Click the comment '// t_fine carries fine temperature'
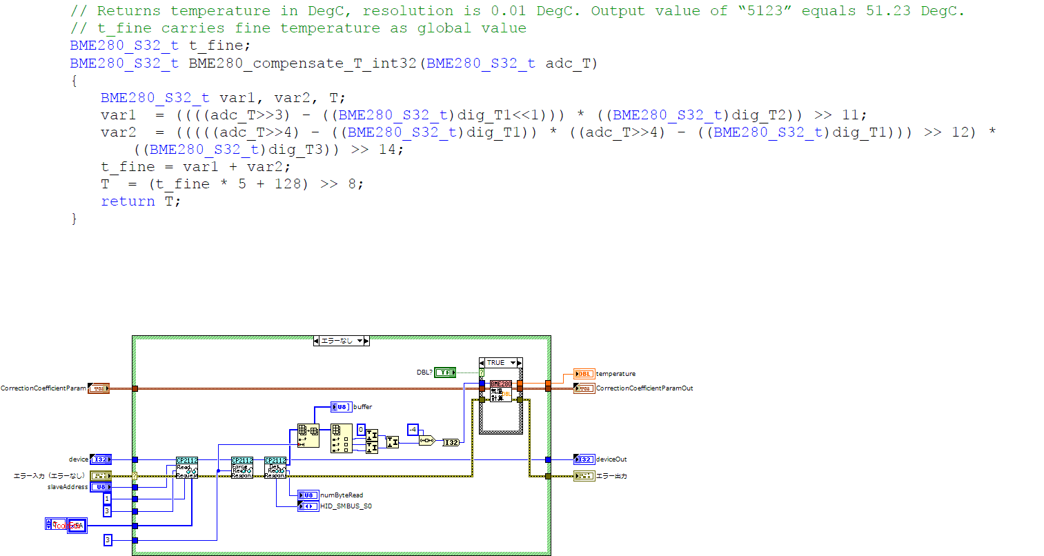Viewport: 1044px width, 556px height. [x=298, y=28]
